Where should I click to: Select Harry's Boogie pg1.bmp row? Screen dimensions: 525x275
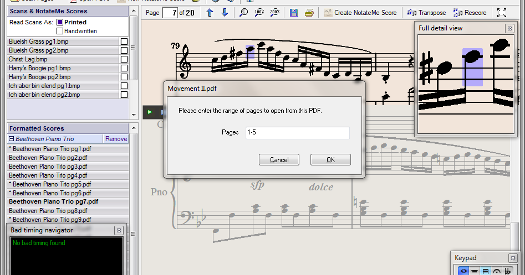(x=63, y=68)
